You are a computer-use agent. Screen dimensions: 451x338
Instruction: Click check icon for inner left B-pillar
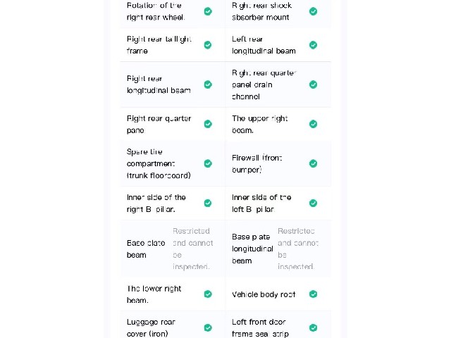tap(313, 204)
